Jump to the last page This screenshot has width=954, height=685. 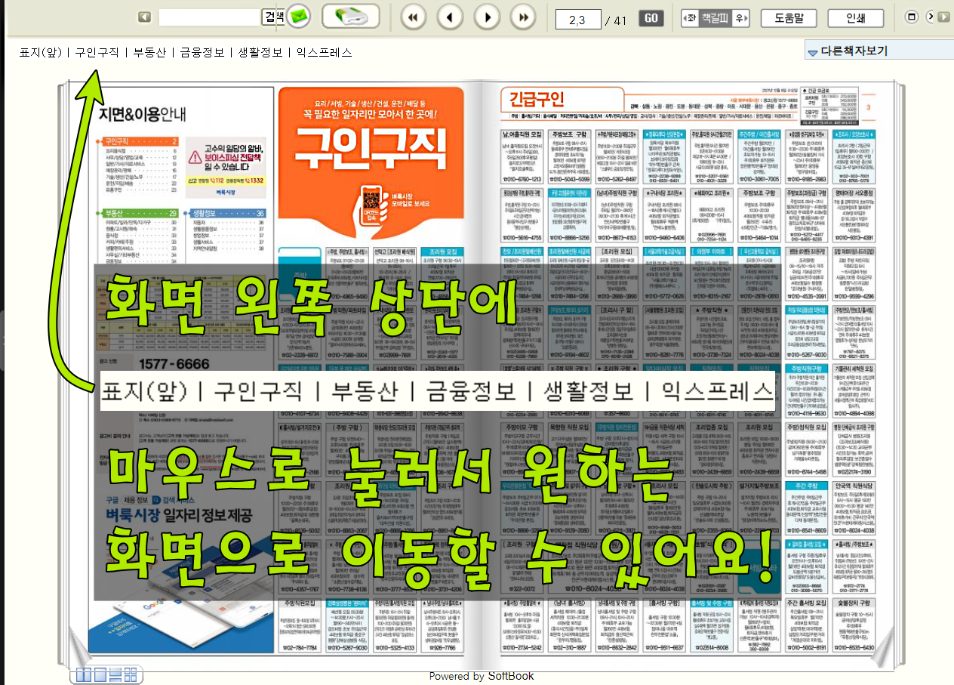[524, 17]
